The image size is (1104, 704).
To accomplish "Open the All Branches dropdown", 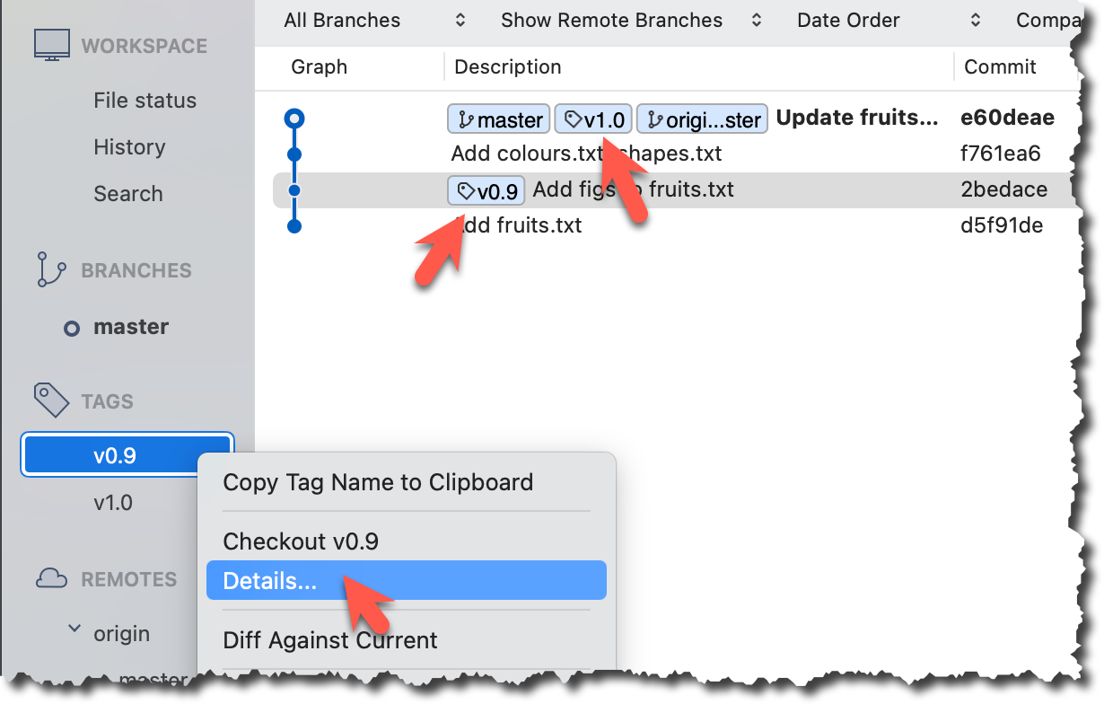I will [x=374, y=20].
